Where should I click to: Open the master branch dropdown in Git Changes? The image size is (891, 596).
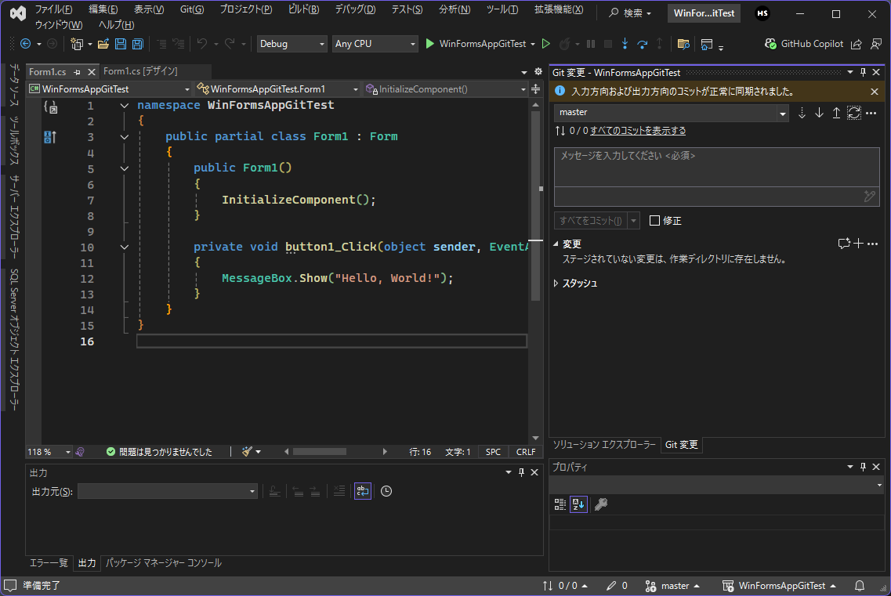[672, 113]
